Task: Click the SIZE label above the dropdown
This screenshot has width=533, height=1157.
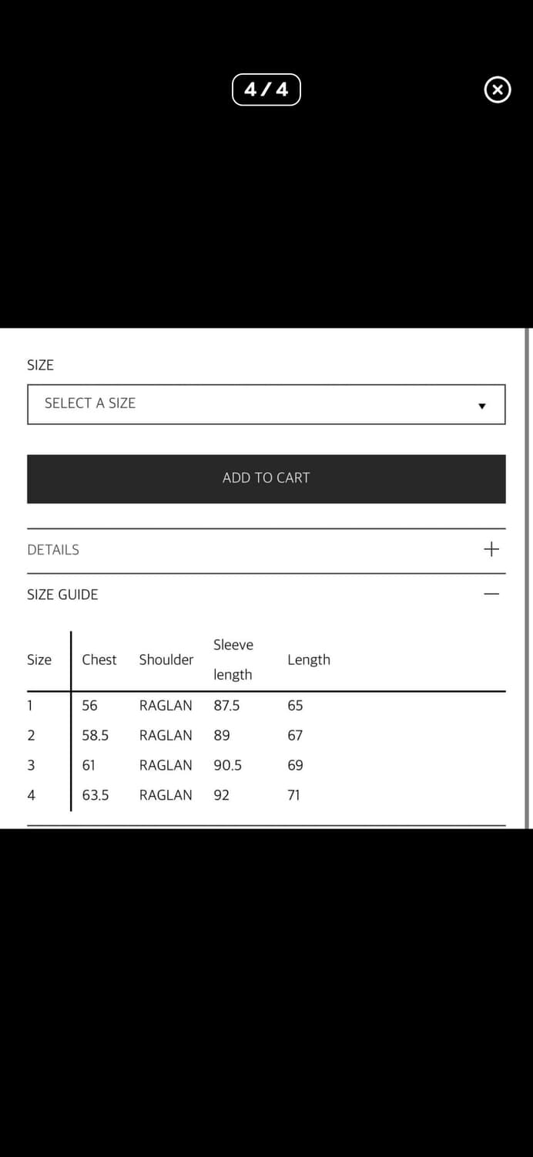Action: 40,366
